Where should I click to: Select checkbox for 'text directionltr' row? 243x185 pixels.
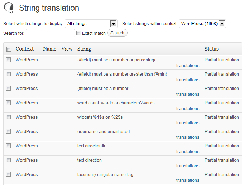click(x=8, y=146)
